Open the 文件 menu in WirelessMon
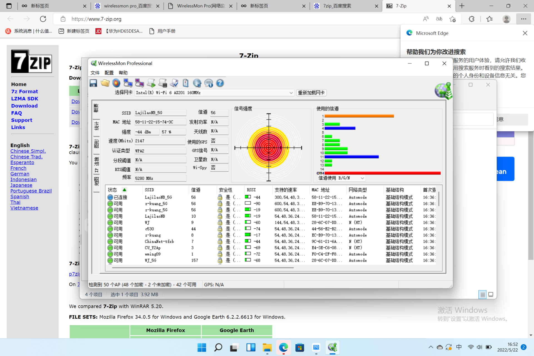Screen dimensions: 534x356 pos(95,73)
